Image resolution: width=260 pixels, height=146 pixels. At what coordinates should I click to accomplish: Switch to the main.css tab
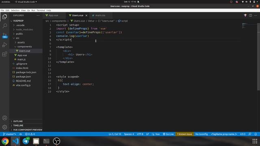tap(100, 15)
